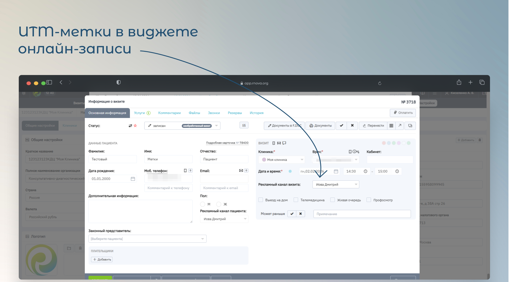Image resolution: width=509 pixels, height=282 pixels.
Task: Open the calendar icon in Дата рождения
Action: (133, 179)
